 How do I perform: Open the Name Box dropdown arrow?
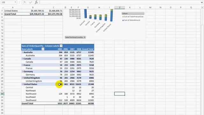15,2
